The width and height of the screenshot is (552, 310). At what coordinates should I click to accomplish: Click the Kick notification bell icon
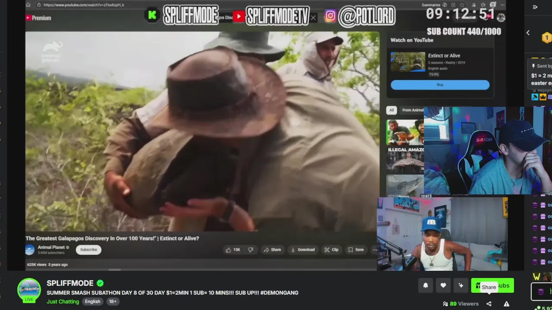pos(426,285)
